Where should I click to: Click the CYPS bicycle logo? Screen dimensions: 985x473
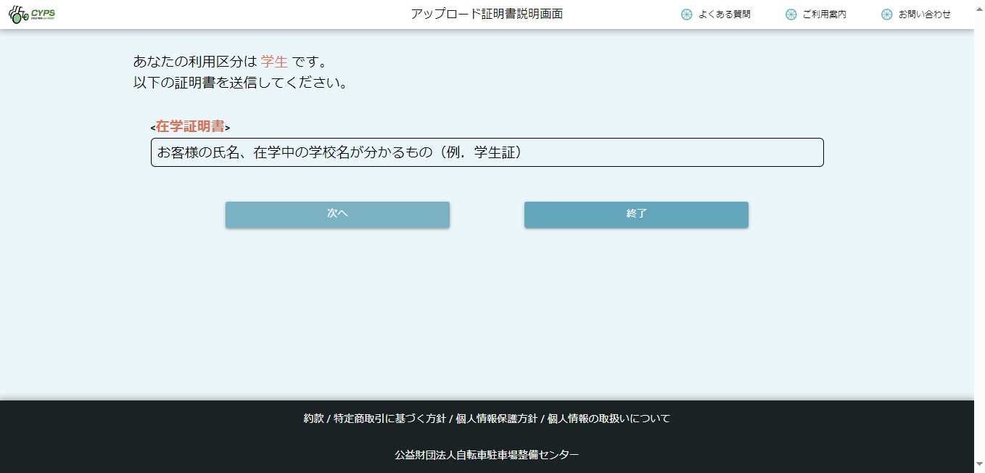click(32, 15)
